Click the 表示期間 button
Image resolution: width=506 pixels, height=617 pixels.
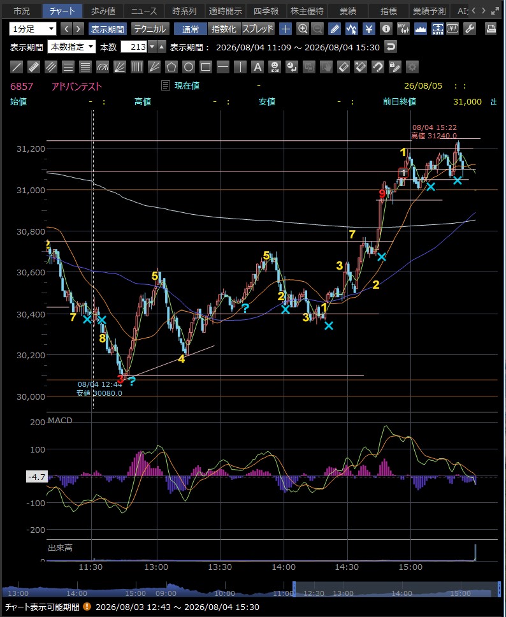pyautogui.click(x=108, y=29)
